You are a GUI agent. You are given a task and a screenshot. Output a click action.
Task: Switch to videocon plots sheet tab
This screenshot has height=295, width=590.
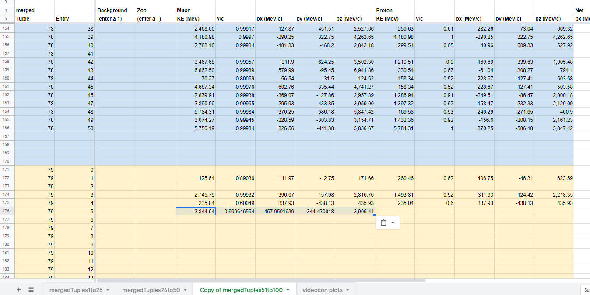[x=323, y=290]
